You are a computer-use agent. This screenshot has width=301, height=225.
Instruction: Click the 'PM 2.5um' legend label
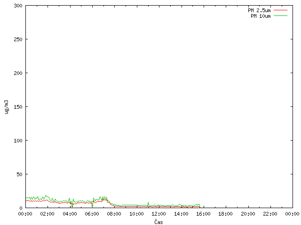point(259,10)
